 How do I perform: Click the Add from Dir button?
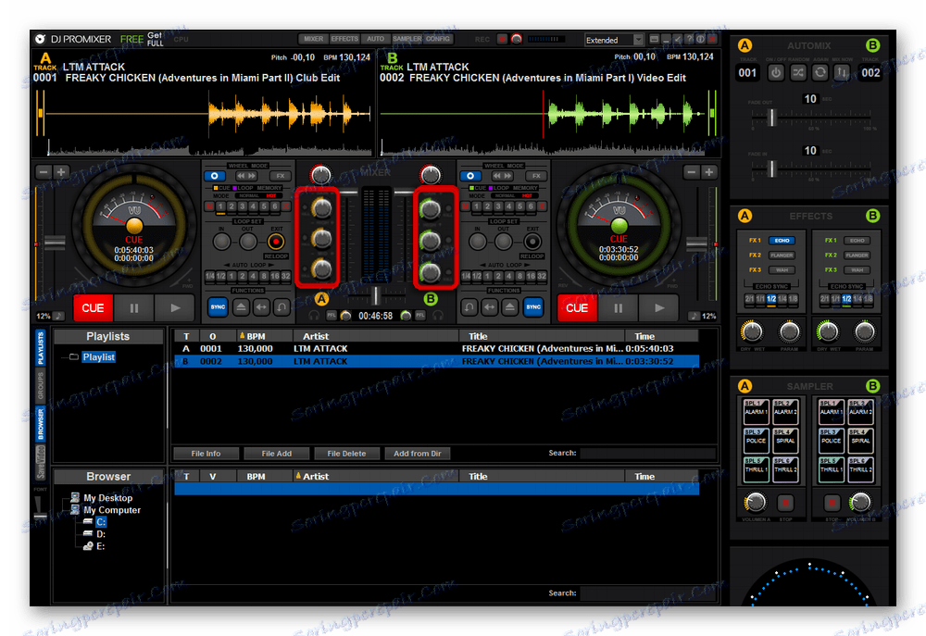pyautogui.click(x=418, y=454)
